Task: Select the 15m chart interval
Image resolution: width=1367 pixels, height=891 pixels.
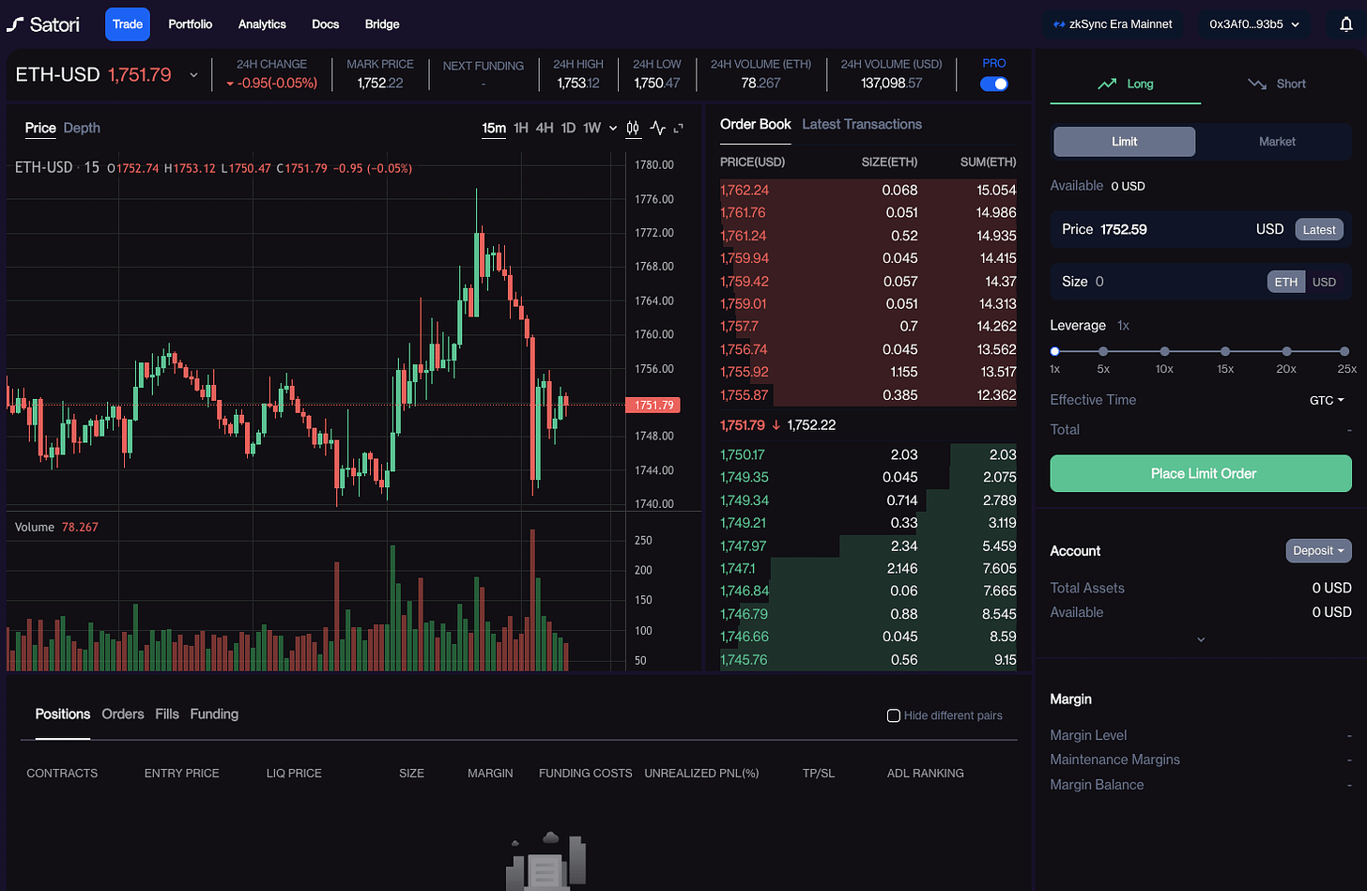Action: (x=494, y=128)
